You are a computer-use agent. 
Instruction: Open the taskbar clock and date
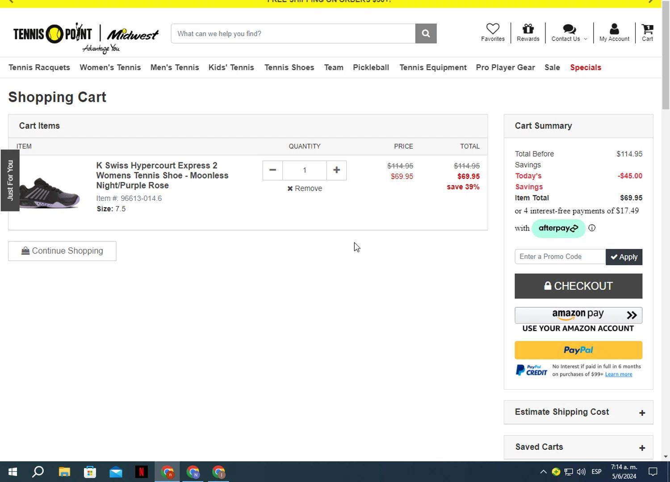624,472
